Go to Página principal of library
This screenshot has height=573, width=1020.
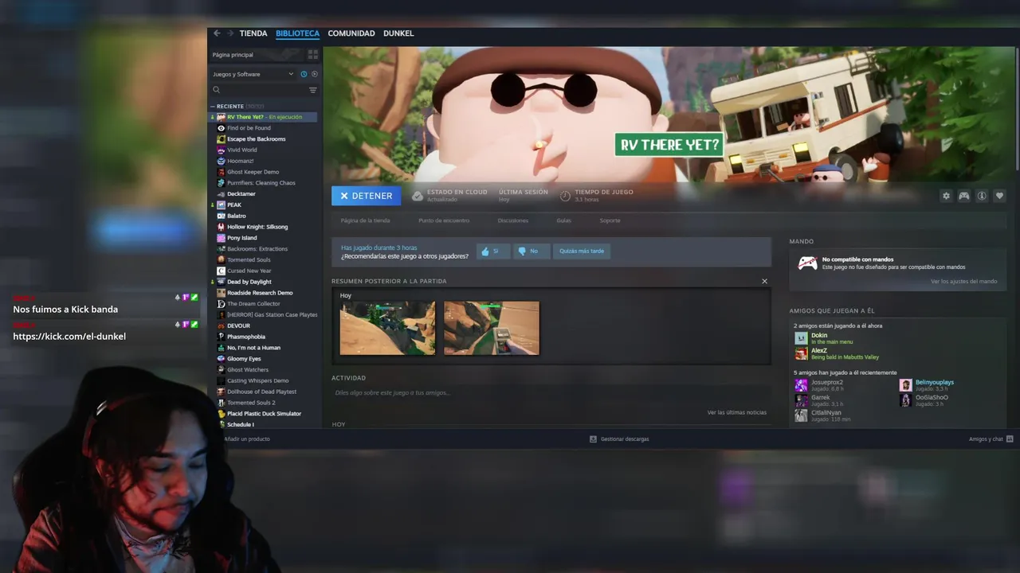233,55
